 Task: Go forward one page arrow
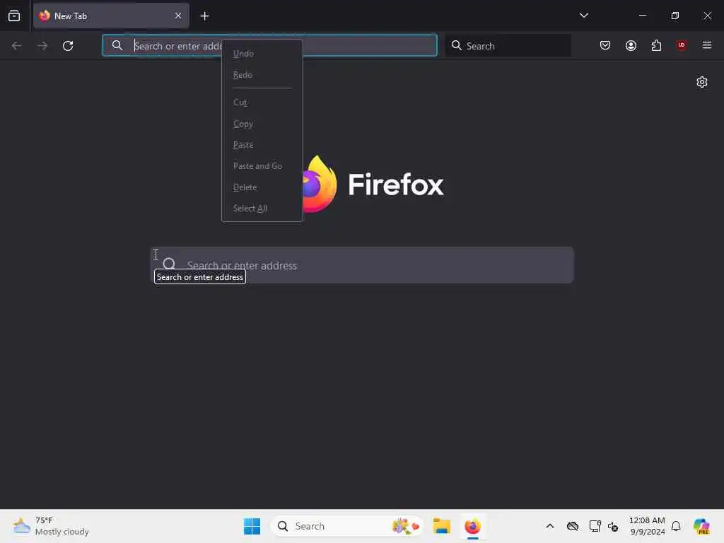[x=42, y=46]
